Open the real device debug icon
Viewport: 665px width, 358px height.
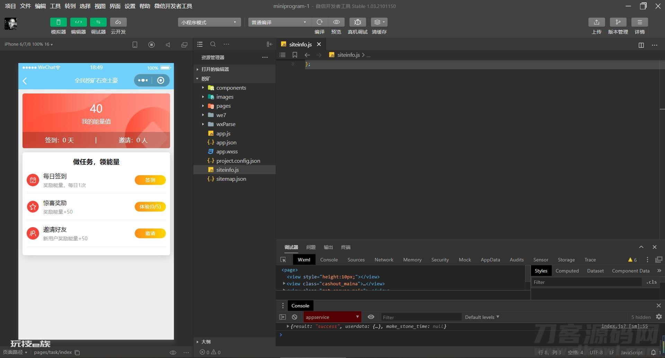[357, 22]
